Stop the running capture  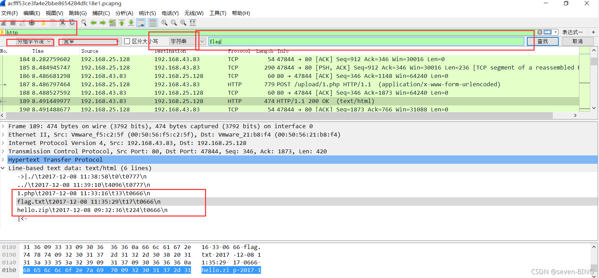[x=13, y=23]
